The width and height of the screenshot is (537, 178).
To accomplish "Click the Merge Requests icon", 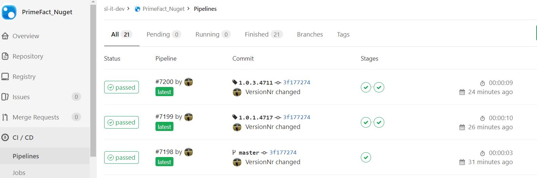I will (x=5, y=117).
